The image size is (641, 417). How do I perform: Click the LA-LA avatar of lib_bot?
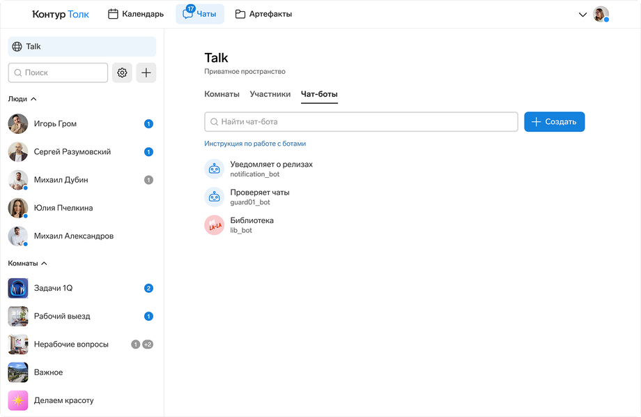pyautogui.click(x=214, y=225)
